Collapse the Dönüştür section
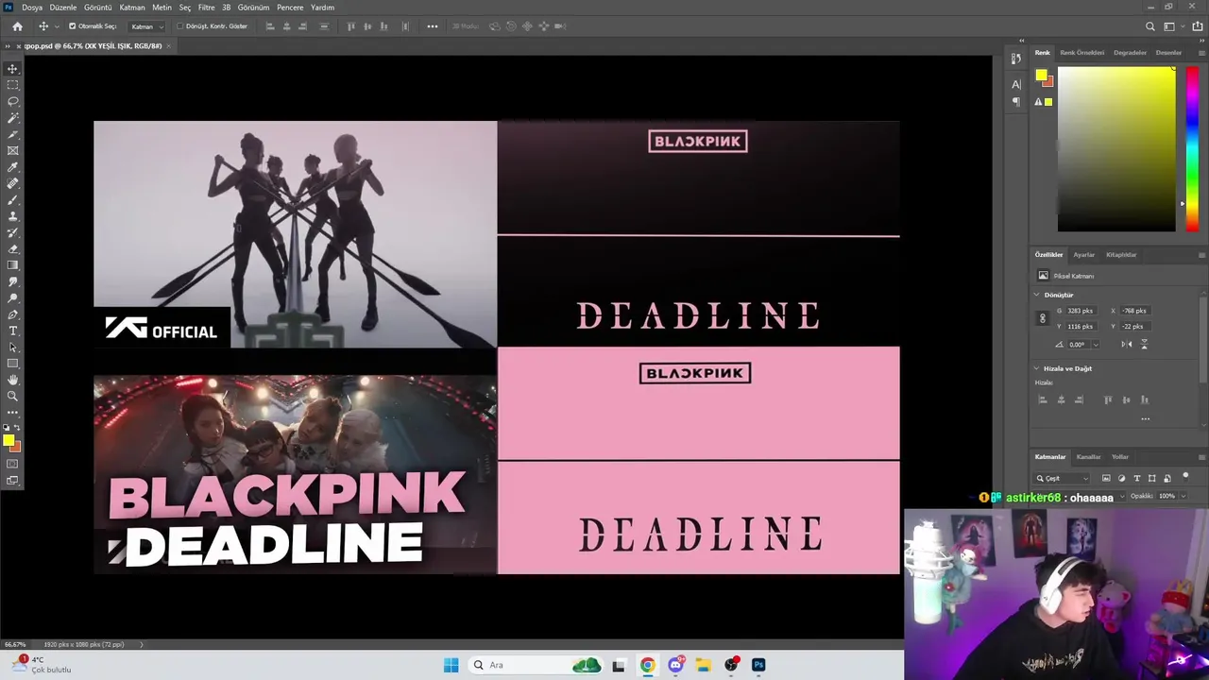 point(1037,295)
